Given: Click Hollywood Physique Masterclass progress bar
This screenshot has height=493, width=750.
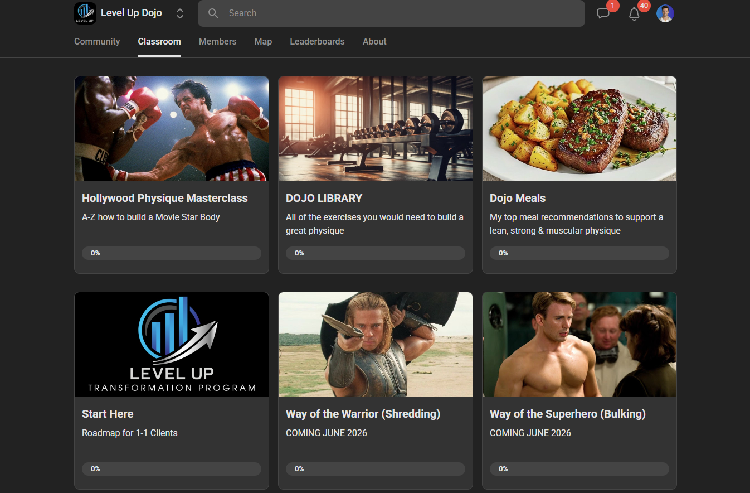Looking at the screenshot, I should click(172, 253).
